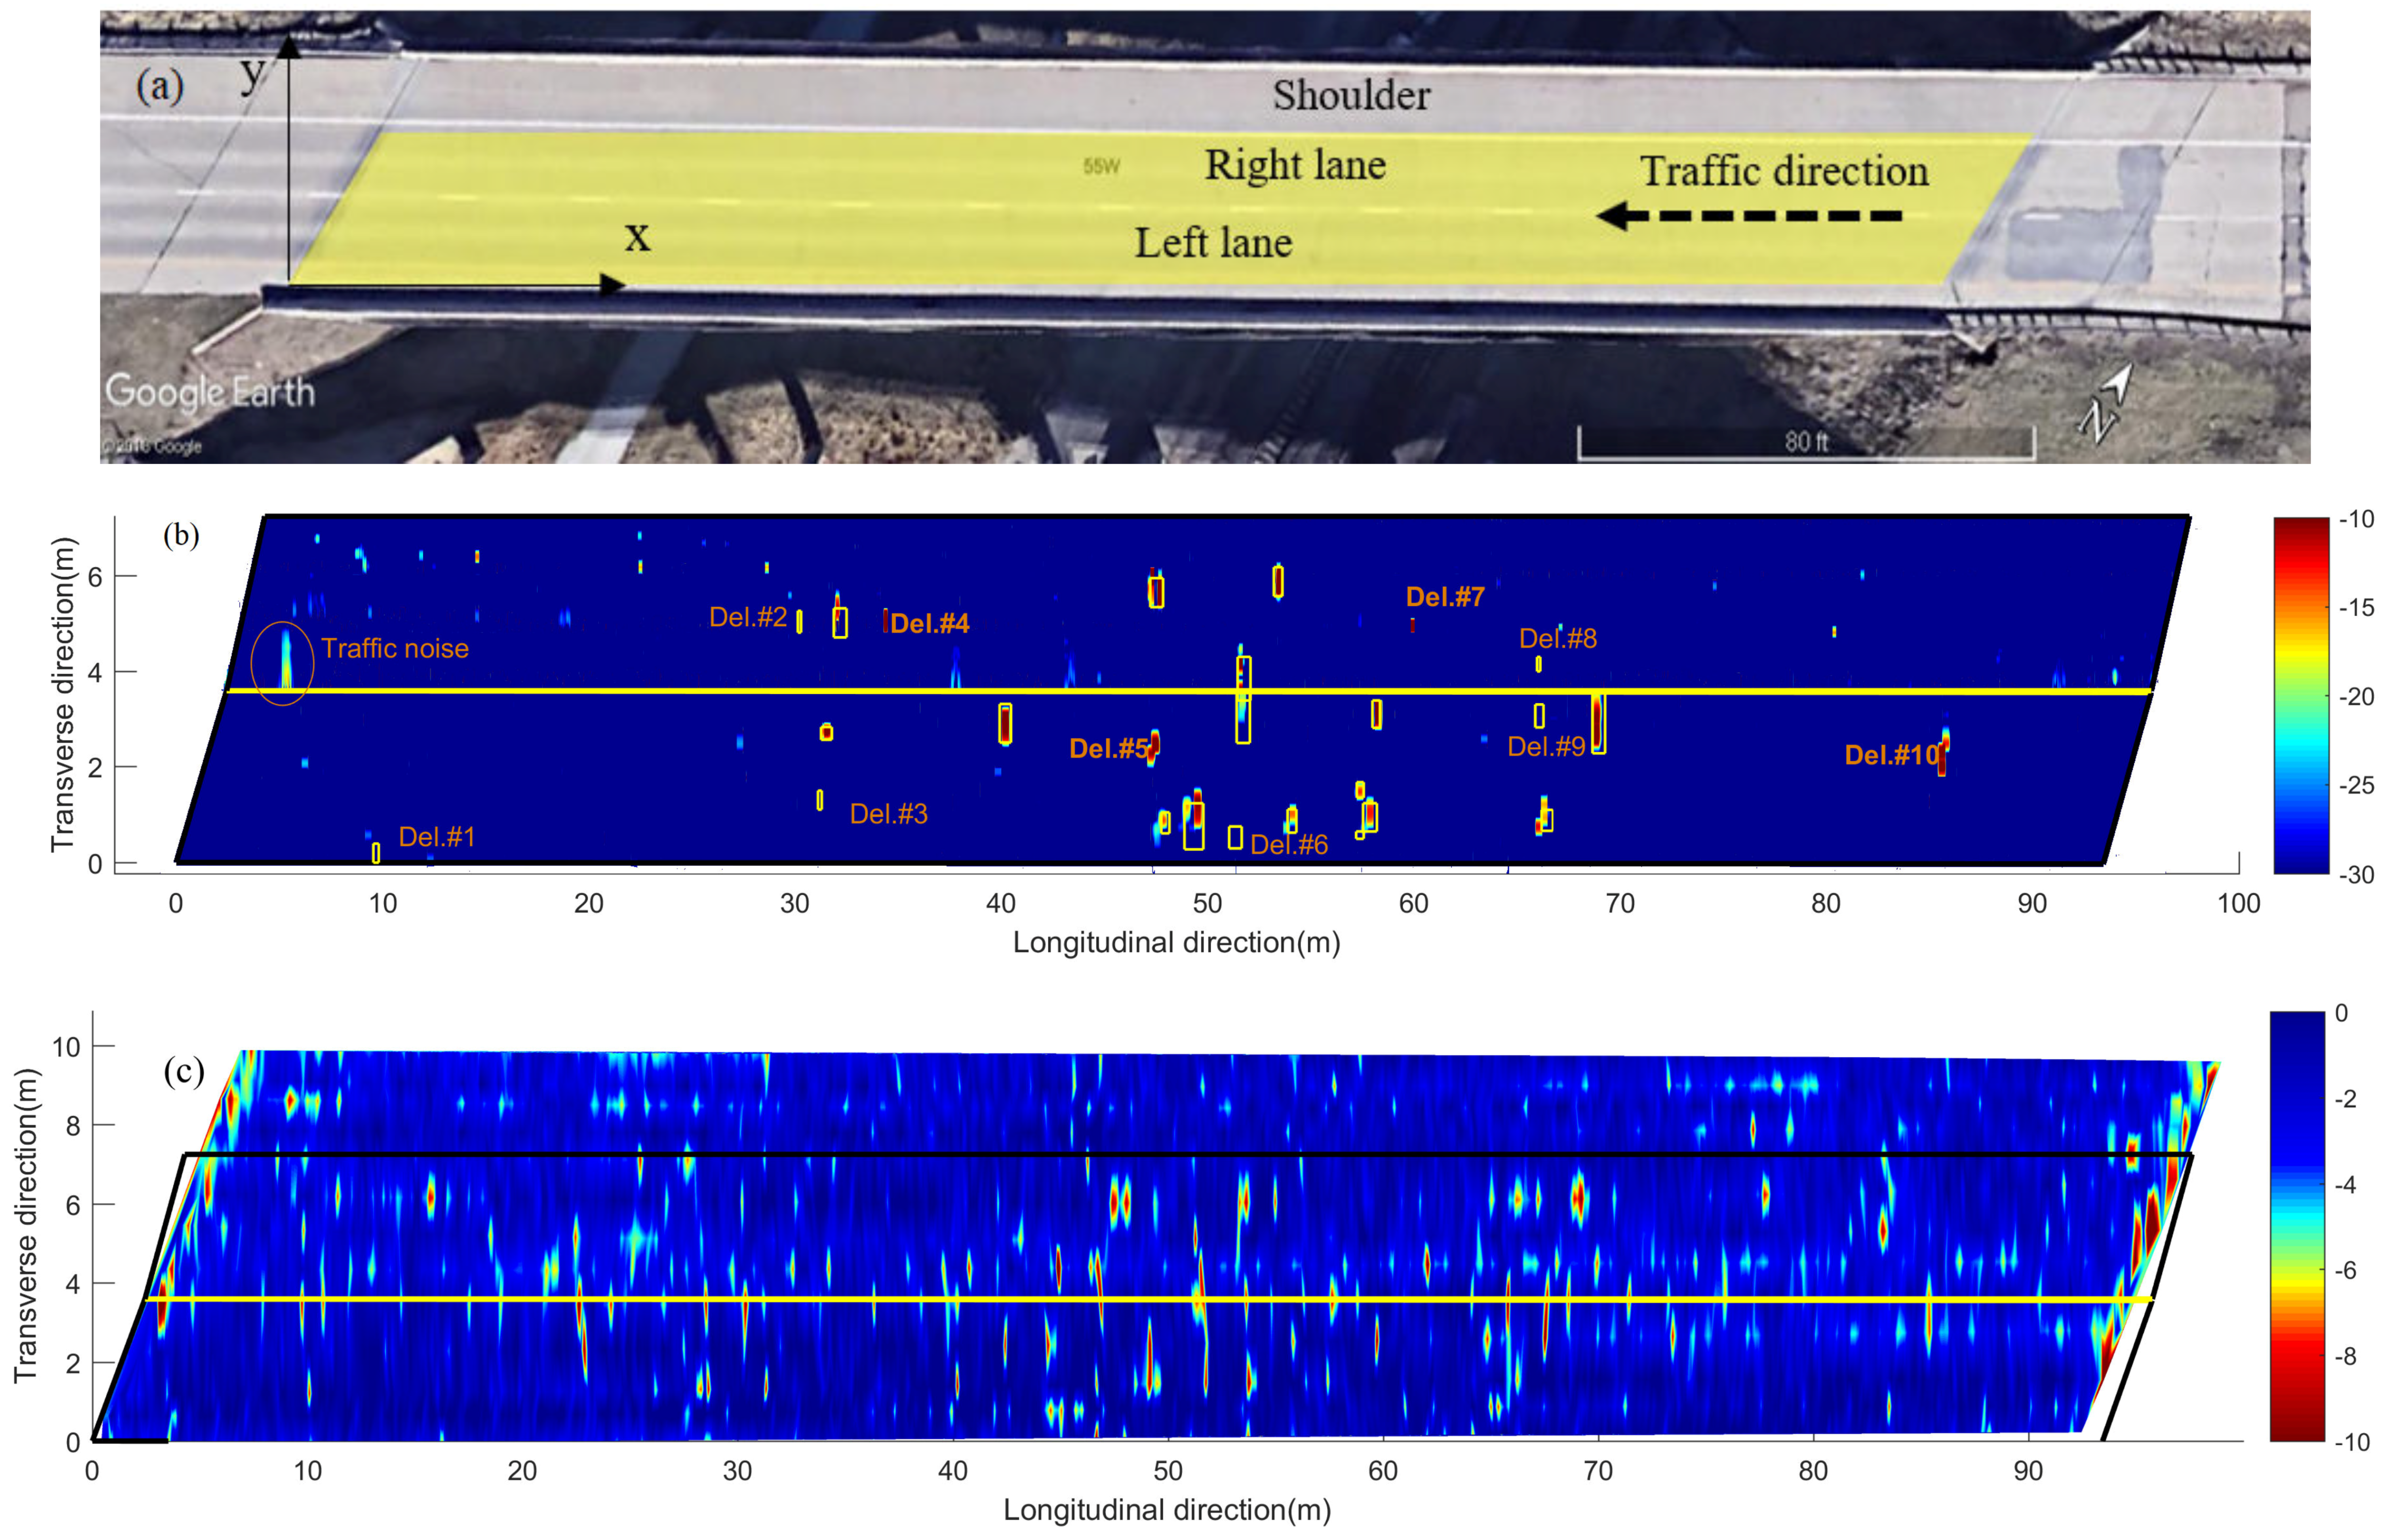The image size is (2384, 1540).
Task: Click the Del.#2 label in panel b
Action: click(747, 617)
